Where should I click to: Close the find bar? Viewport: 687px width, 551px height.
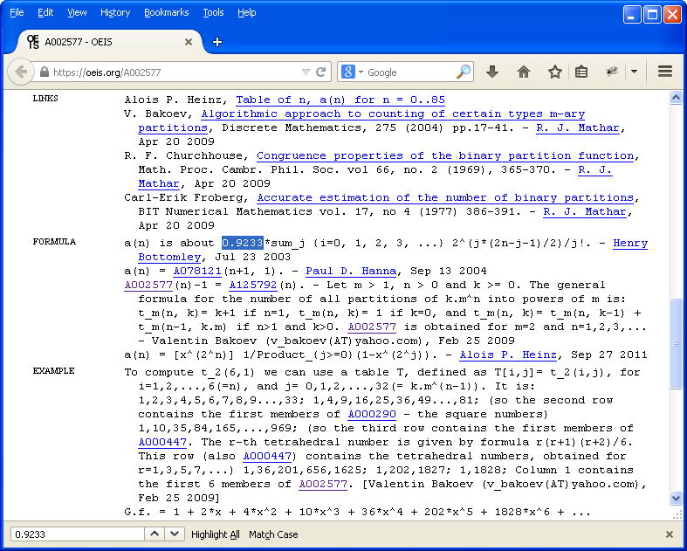(x=669, y=534)
